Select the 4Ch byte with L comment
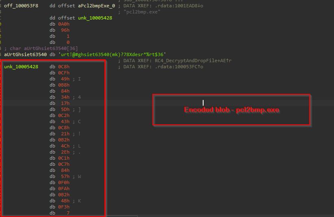334x217 pixels. click(65, 146)
